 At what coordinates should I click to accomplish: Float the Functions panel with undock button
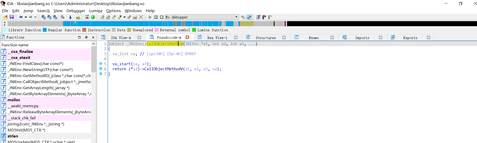coord(86,37)
